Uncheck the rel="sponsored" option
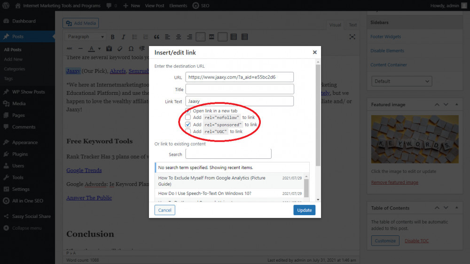 point(188,124)
